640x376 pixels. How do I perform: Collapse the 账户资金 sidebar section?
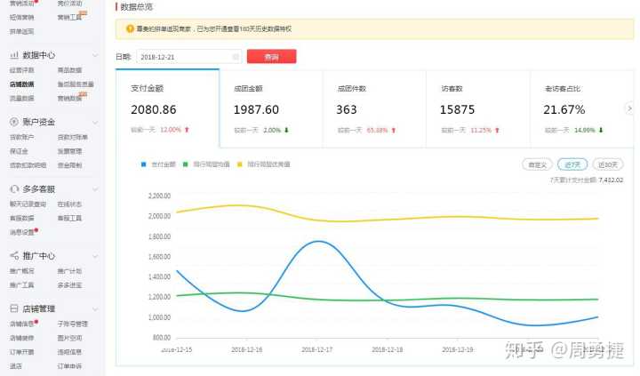(x=95, y=122)
